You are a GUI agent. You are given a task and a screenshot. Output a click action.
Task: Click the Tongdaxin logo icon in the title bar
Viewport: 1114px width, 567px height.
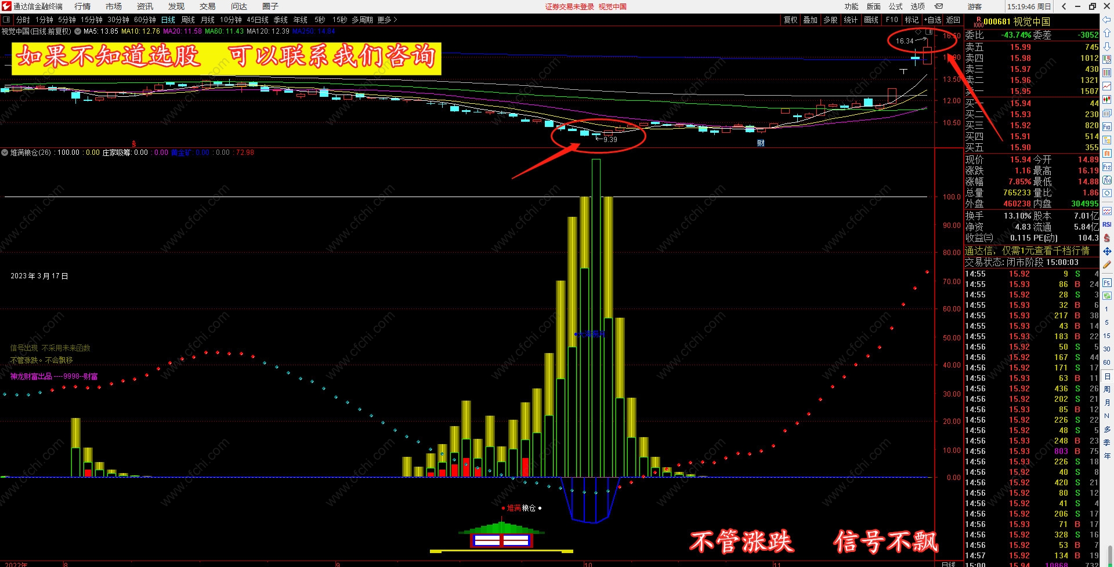[x=6, y=6]
